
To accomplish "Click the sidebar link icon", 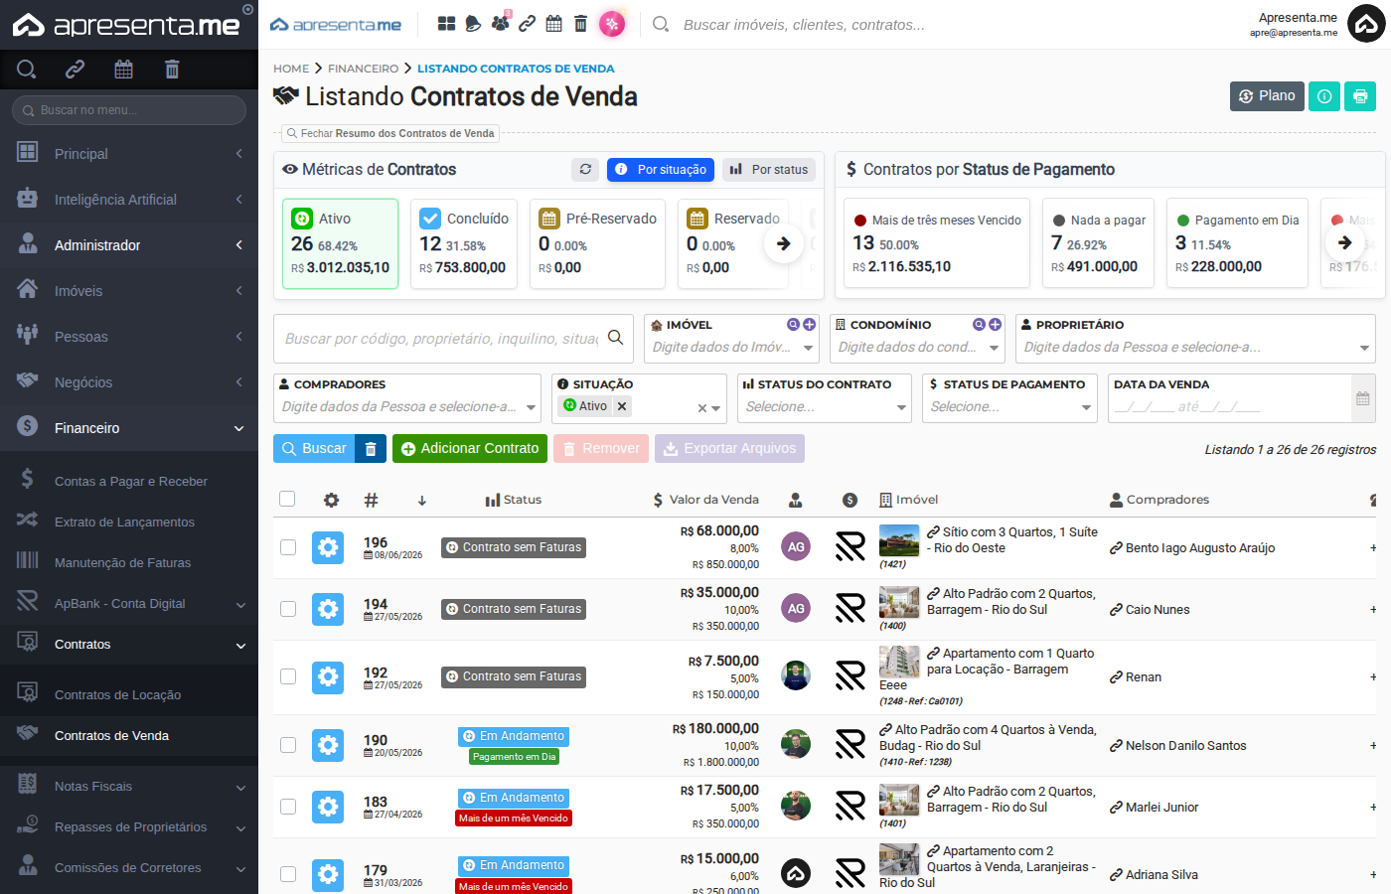I will pyautogui.click(x=75, y=69).
